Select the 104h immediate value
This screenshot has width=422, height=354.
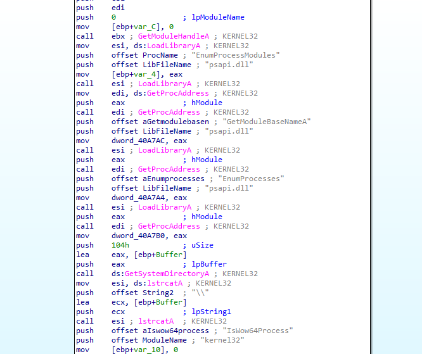(x=120, y=245)
